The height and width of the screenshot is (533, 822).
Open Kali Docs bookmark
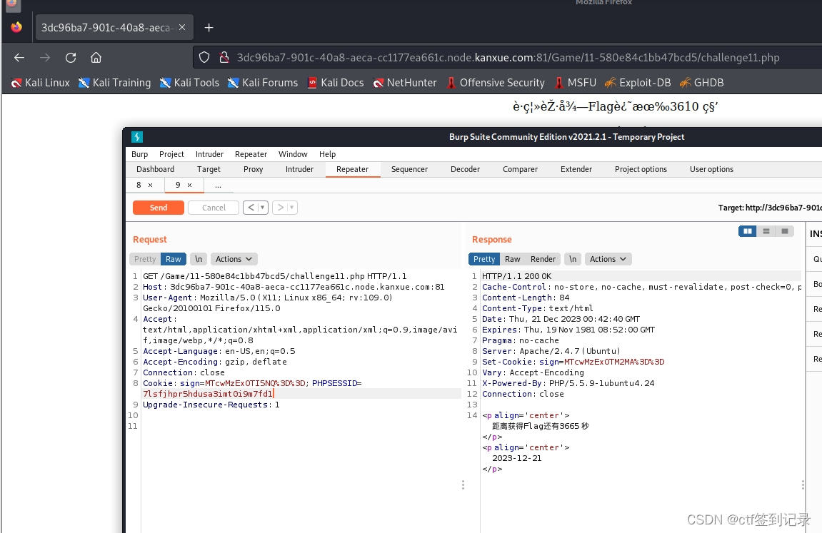[335, 83]
